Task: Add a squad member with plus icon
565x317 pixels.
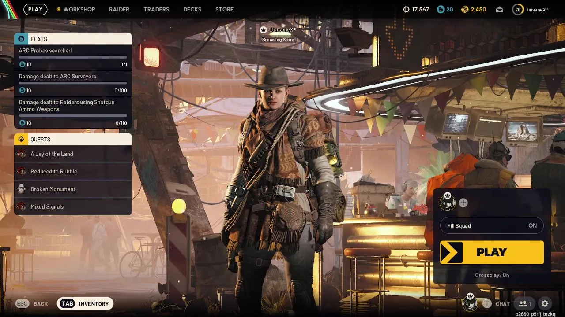Action: point(463,203)
